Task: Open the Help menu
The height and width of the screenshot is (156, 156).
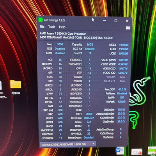Action: tap(62, 27)
